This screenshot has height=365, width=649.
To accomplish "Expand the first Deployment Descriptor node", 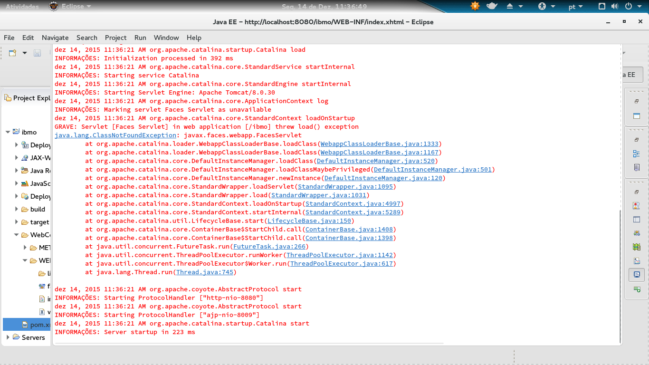I will (x=17, y=145).
